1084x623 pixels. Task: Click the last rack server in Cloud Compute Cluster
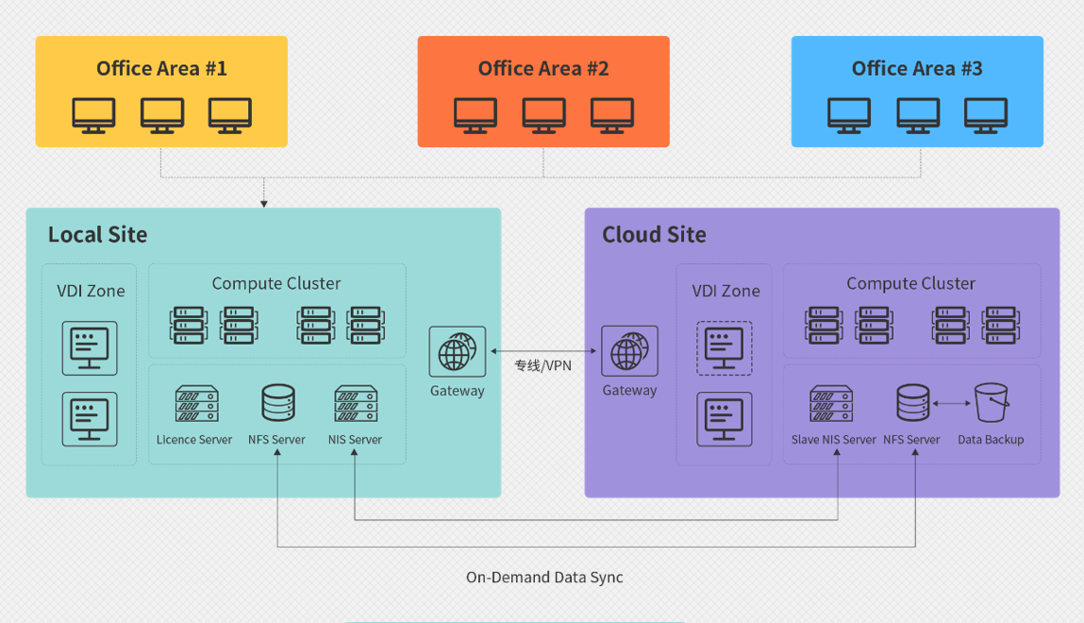pyautogui.click(x=1001, y=325)
